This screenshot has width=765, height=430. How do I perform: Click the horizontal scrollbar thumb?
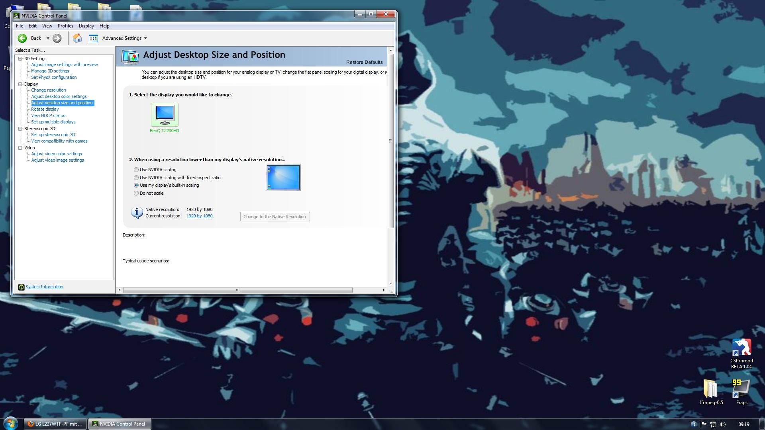pyautogui.click(x=238, y=290)
